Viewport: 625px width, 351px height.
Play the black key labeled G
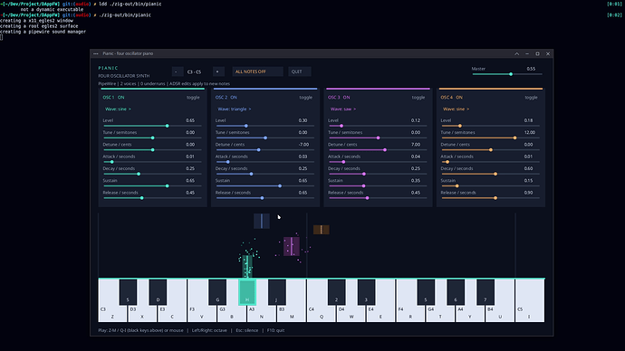coord(217,292)
